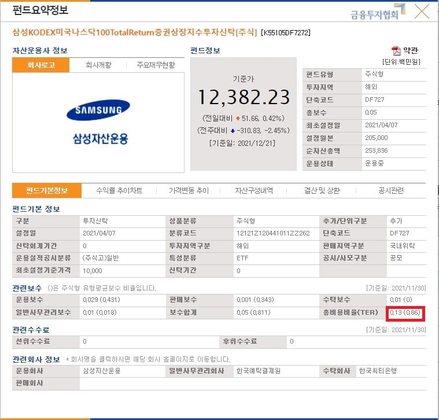This screenshot has width=439, height=420.
Task: Click the 금융투자협회 logo
Action: pos(378,12)
